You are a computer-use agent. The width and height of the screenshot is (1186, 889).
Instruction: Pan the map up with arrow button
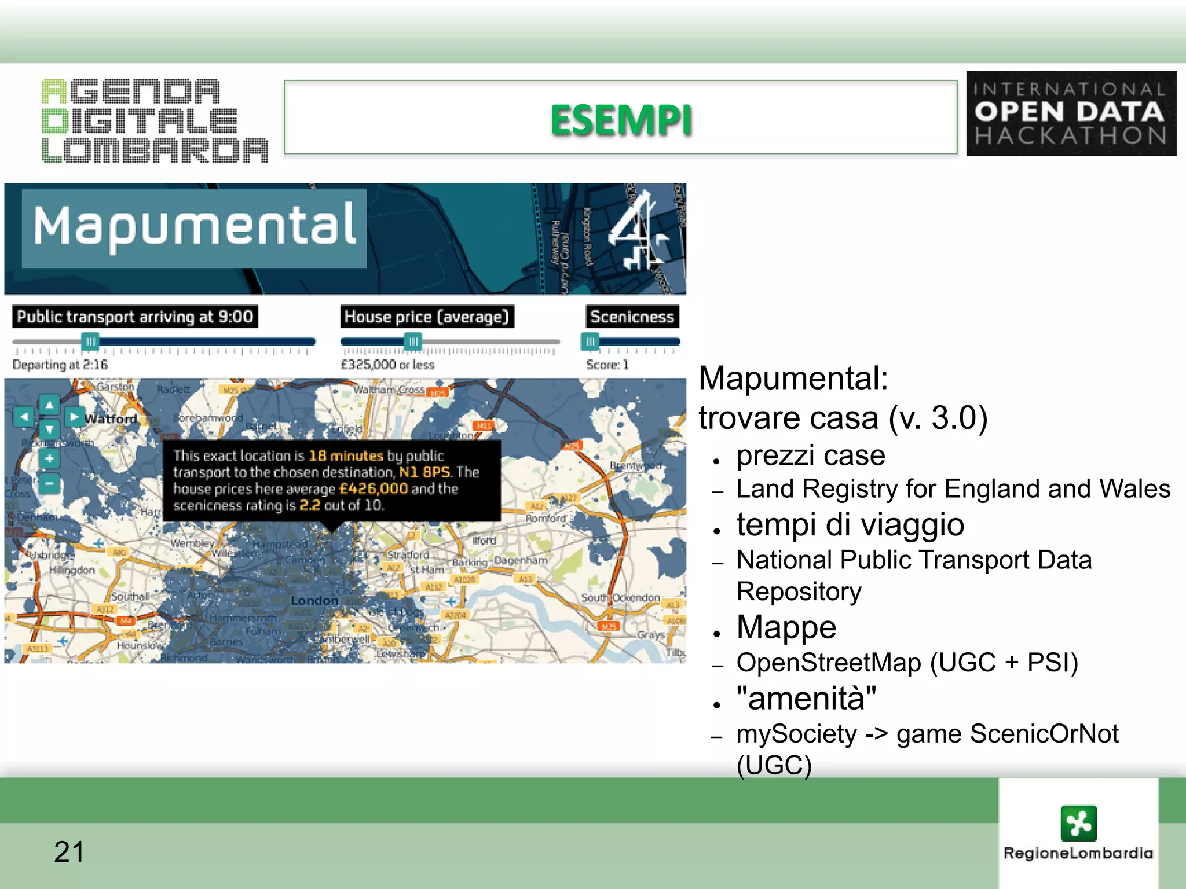(x=49, y=405)
